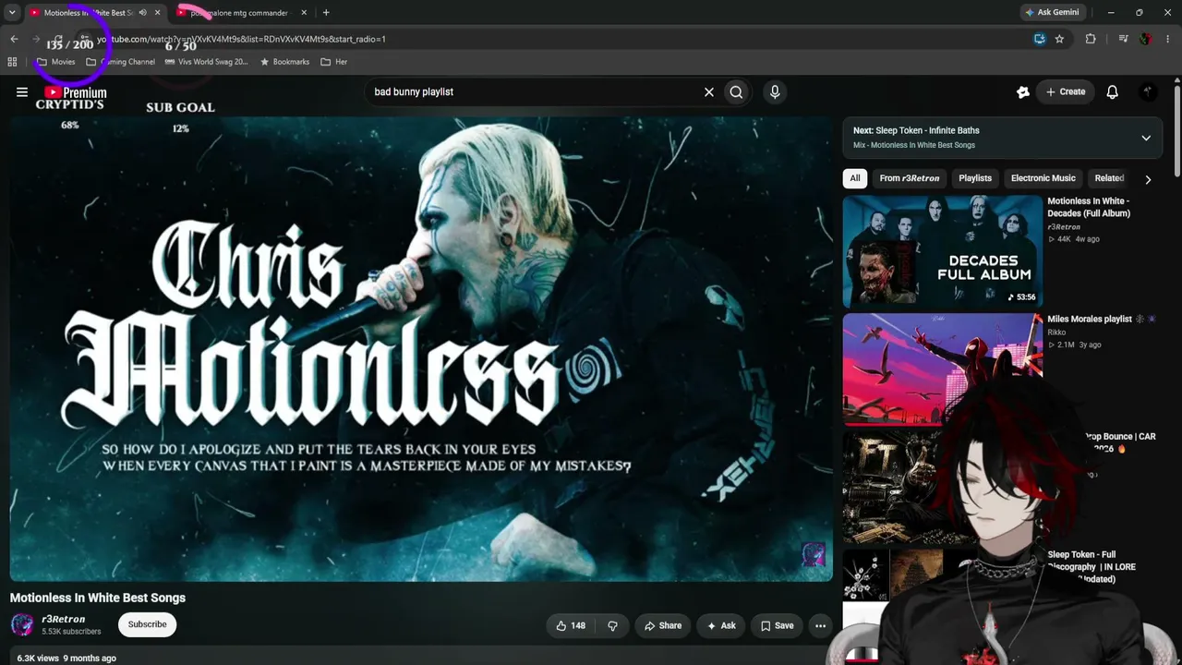The image size is (1182, 665).
Task: Go to the YouTube Premium home logo
Action: point(76,92)
